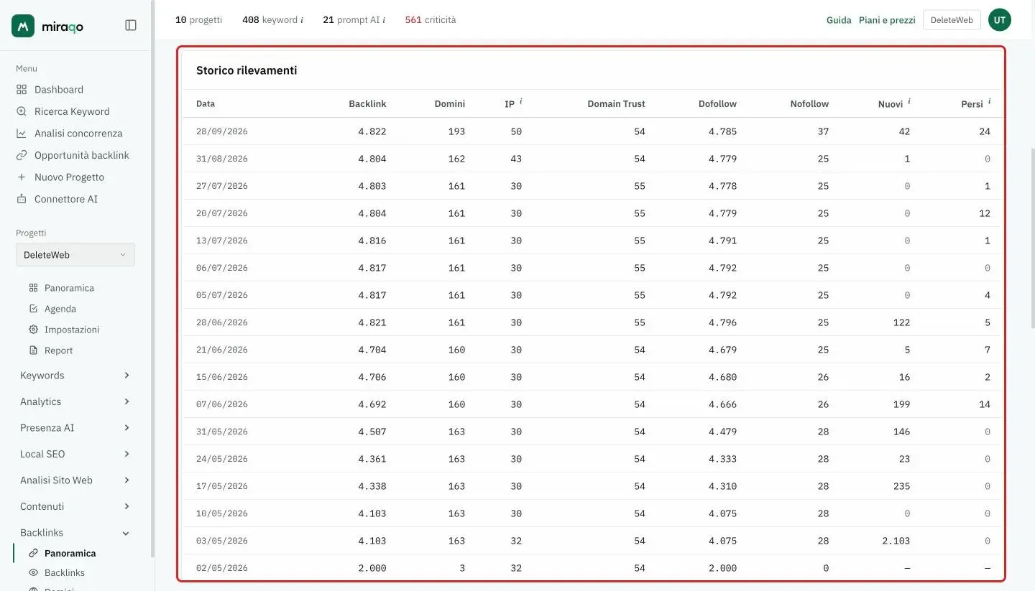Click the 561 criticità counter

pos(431,20)
